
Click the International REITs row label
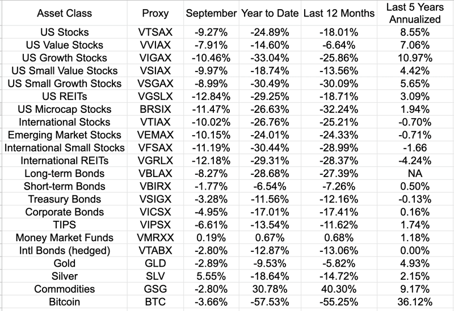click(64, 161)
